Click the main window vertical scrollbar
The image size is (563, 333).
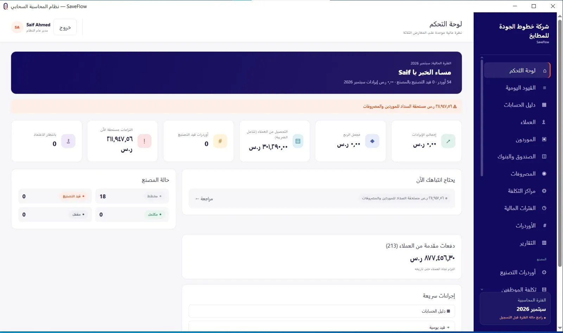[560, 142]
